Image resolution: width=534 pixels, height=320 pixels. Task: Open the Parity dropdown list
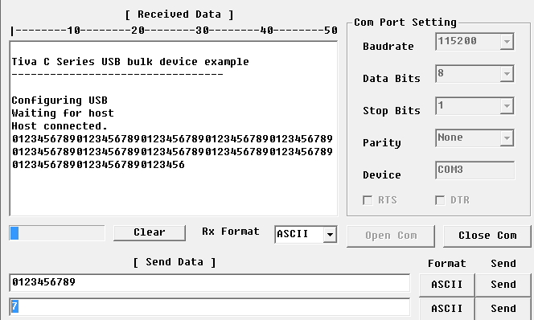point(507,137)
